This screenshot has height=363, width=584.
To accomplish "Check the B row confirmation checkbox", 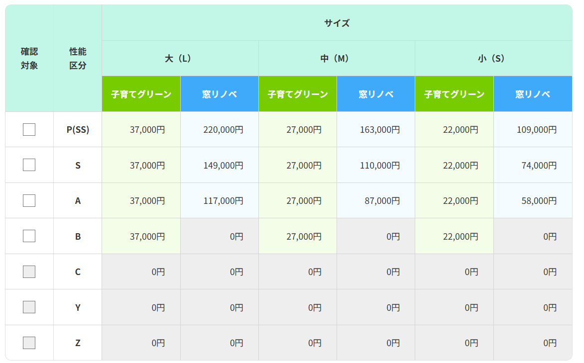I will 28,236.
